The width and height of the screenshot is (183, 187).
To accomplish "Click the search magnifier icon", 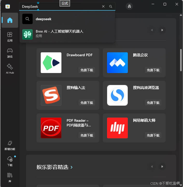I will (111, 6).
